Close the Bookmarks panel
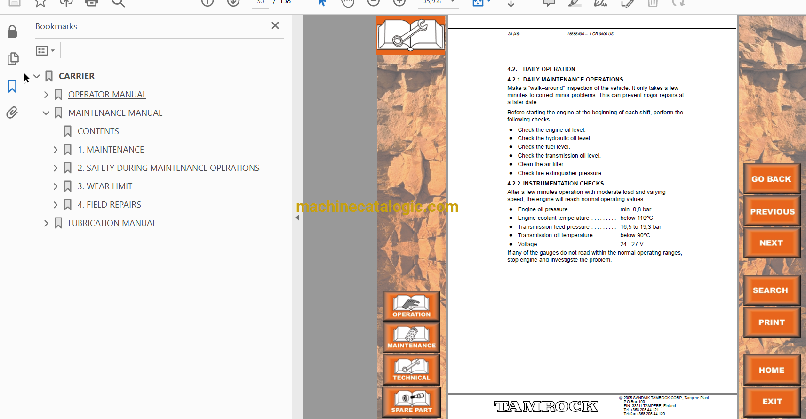Screen dimensions: 806x419 (275, 25)
